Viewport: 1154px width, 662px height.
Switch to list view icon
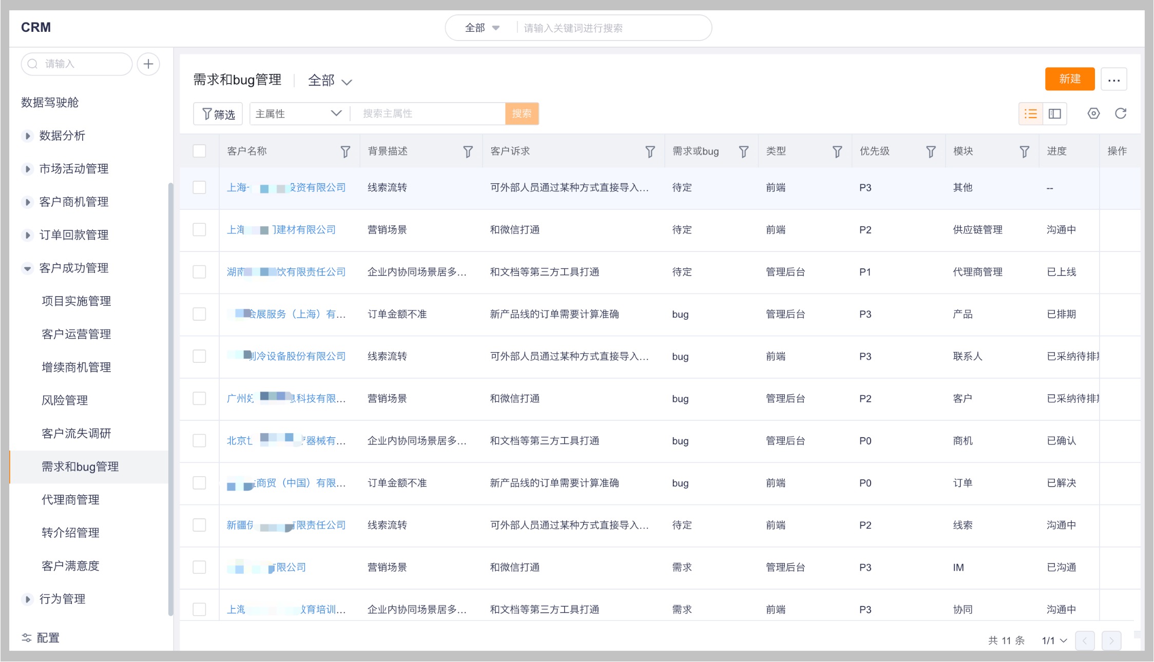1031,113
